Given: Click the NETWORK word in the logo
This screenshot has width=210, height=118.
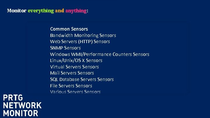Looking at the screenshot, I should click(22, 105).
